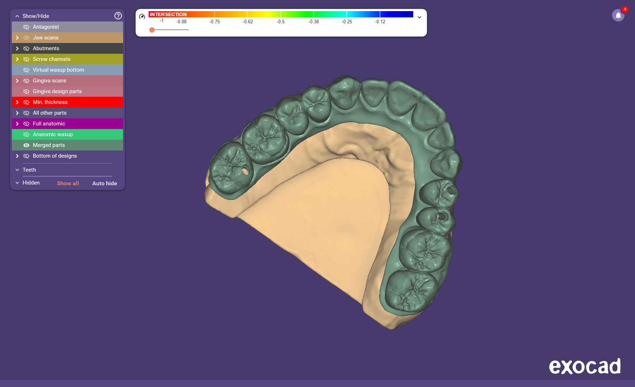Toggle Screw channels visibility eye icon
Image resolution: width=635 pixels, height=387 pixels.
[x=26, y=59]
